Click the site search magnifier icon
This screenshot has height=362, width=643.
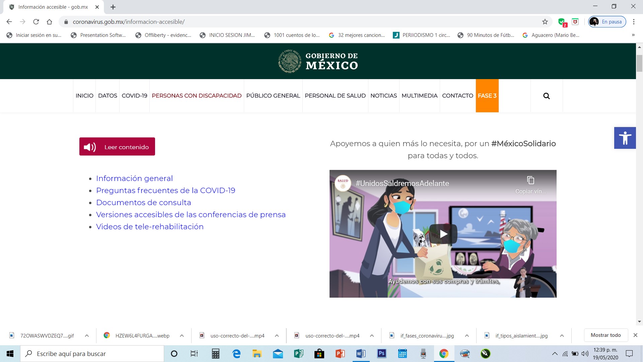547,96
